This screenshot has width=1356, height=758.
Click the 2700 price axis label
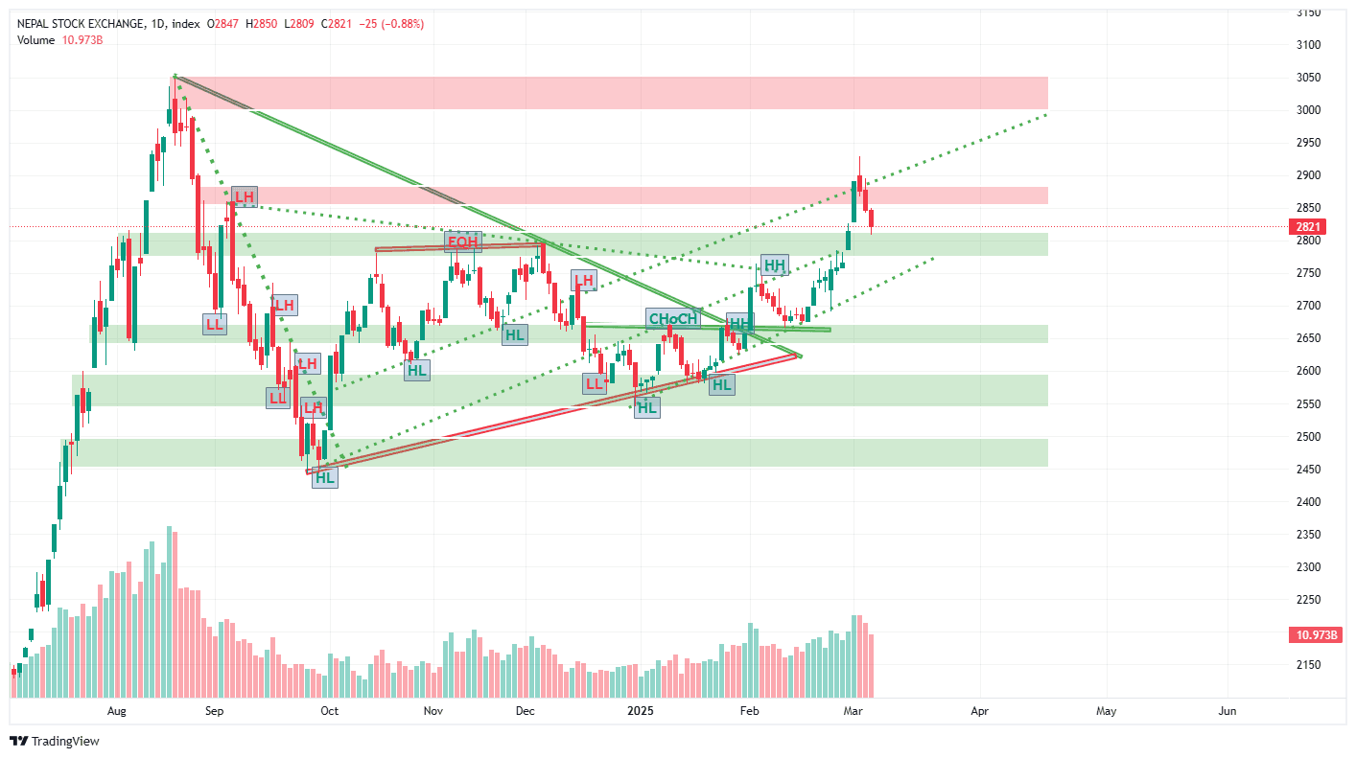pos(1309,306)
